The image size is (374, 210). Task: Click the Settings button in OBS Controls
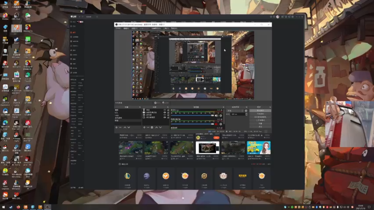click(260, 124)
